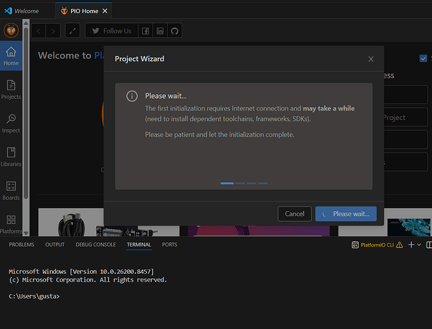
Task: Open the DEBUG CONSOLE tab
Action: pos(95,245)
